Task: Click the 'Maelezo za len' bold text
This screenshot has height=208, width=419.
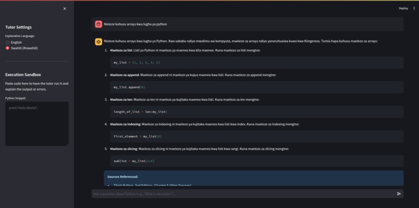Action: click(x=121, y=99)
